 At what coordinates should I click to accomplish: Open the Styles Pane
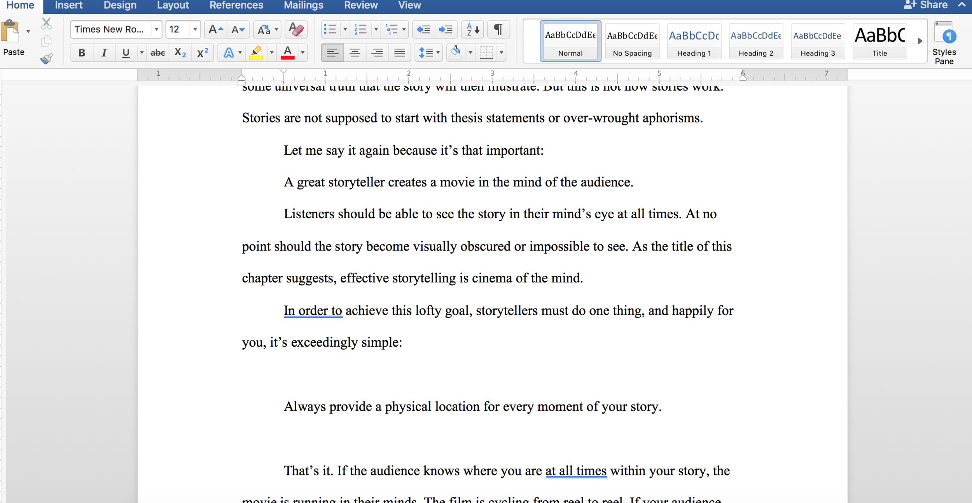[x=944, y=43]
